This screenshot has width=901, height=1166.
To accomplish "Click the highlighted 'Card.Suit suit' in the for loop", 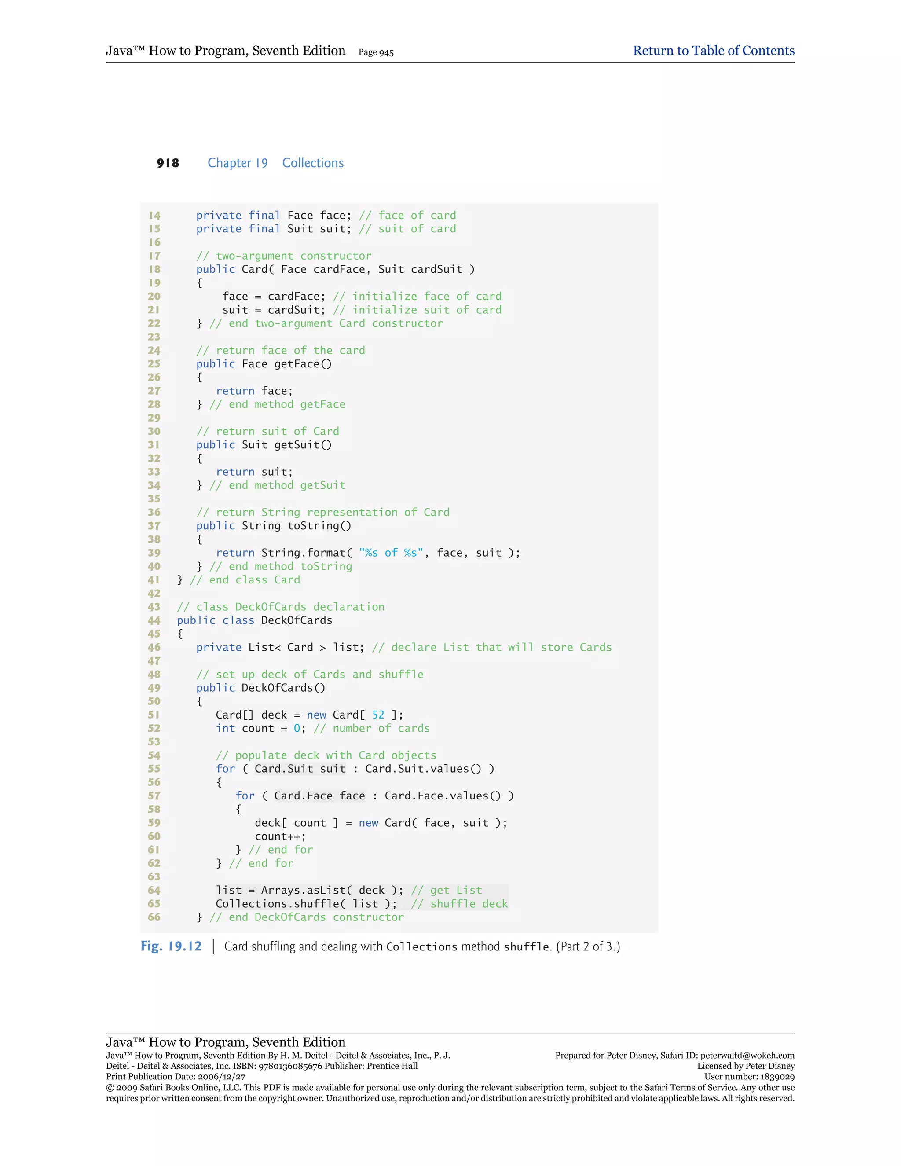I will (300, 769).
